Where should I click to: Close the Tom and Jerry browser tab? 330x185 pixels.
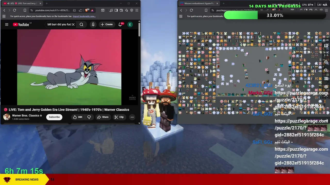point(40,3)
